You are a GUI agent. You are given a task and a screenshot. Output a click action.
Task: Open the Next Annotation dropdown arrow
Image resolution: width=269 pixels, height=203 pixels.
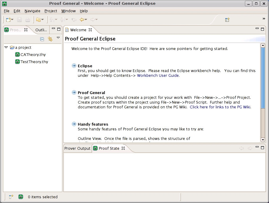click(56, 20)
